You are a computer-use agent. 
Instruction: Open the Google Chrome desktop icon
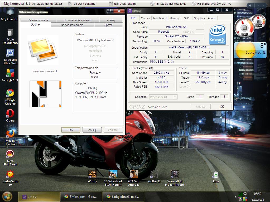tap(10, 93)
